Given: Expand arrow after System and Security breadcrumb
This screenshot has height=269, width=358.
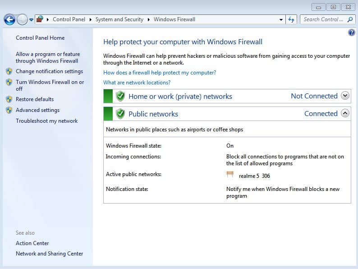Looking at the screenshot, I should [149, 20].
